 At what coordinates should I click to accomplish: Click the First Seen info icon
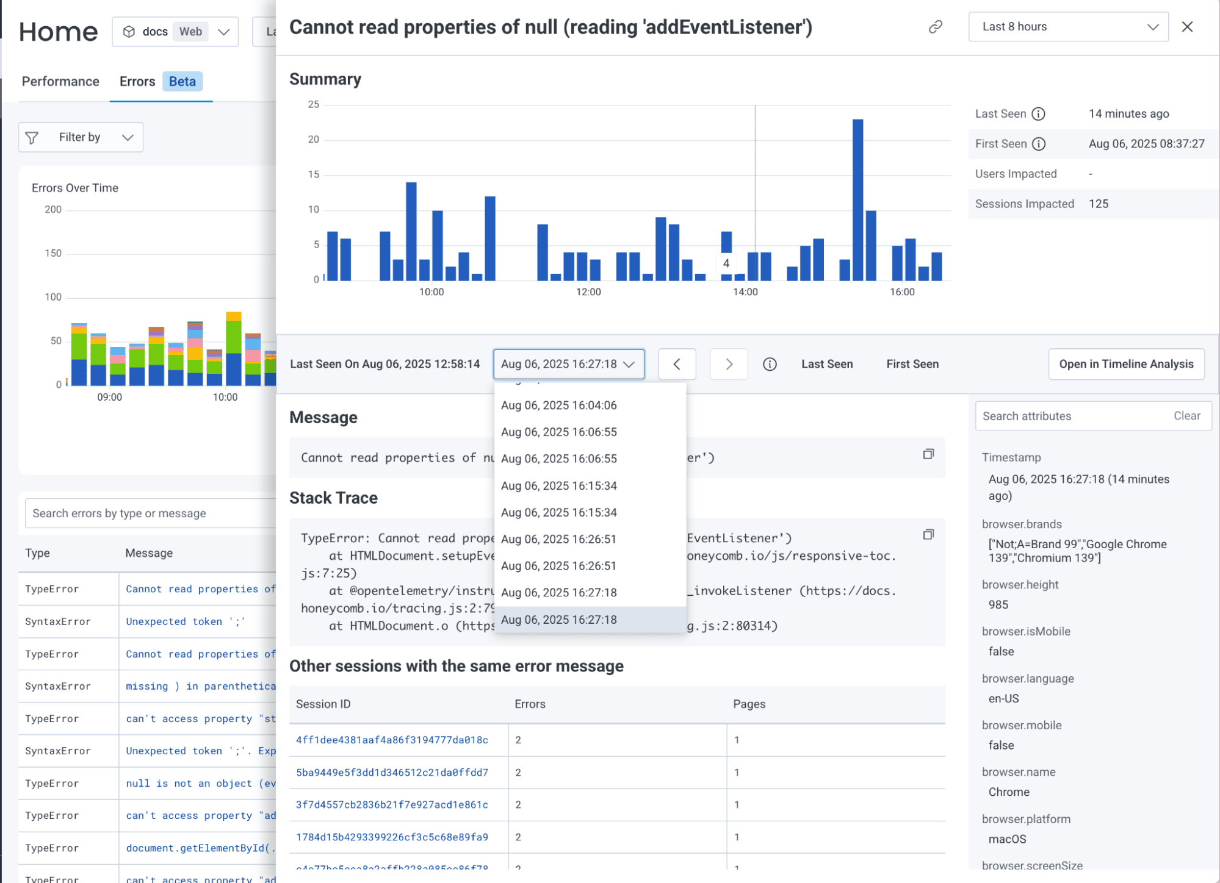(x=1038, y=144)
